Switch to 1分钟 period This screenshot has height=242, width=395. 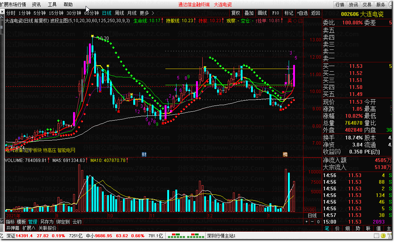[24, 13]
